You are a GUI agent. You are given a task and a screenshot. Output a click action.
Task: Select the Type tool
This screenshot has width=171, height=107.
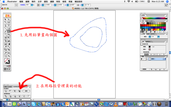coord(9,26)
